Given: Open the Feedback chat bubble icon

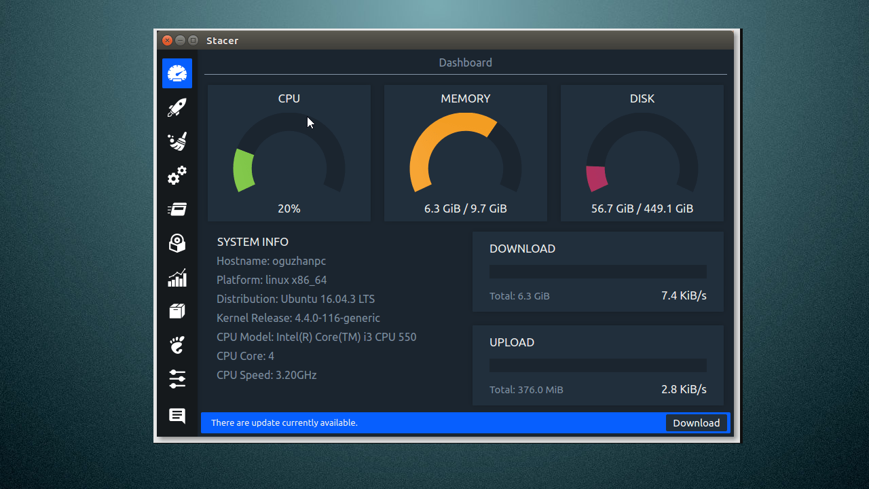Looking at the screenshot, I should 177,416.
